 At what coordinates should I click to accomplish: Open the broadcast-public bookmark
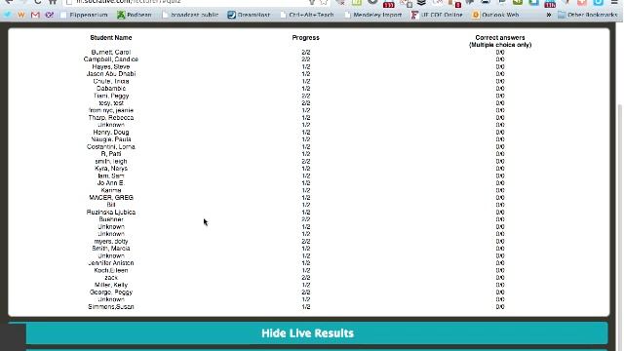click(x=190, y=15)
